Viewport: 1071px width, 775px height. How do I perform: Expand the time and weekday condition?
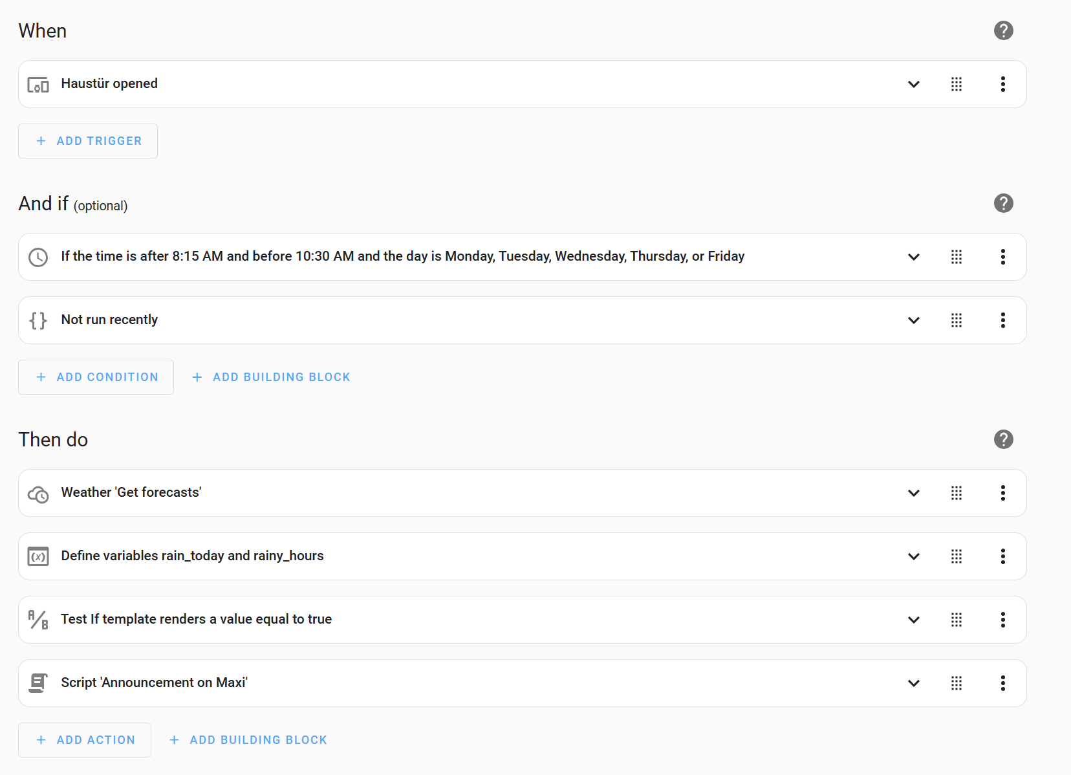point(913,257)
